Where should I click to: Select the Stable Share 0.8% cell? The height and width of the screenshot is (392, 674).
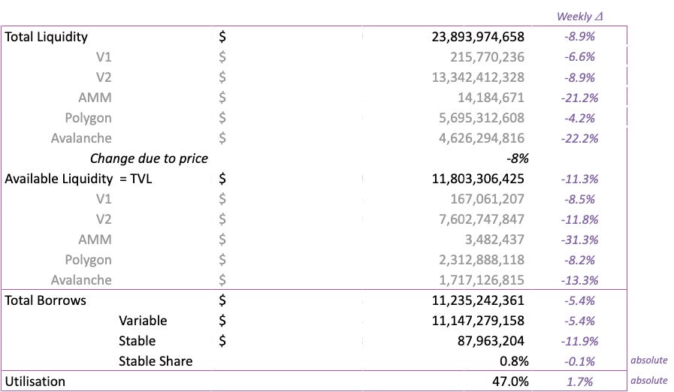(x=512, y=361)
